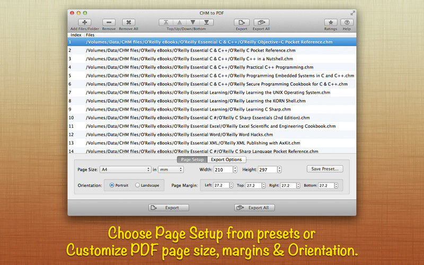424x265 pixels.
Task: Click the Bottom margin input field
Action: 326,185
